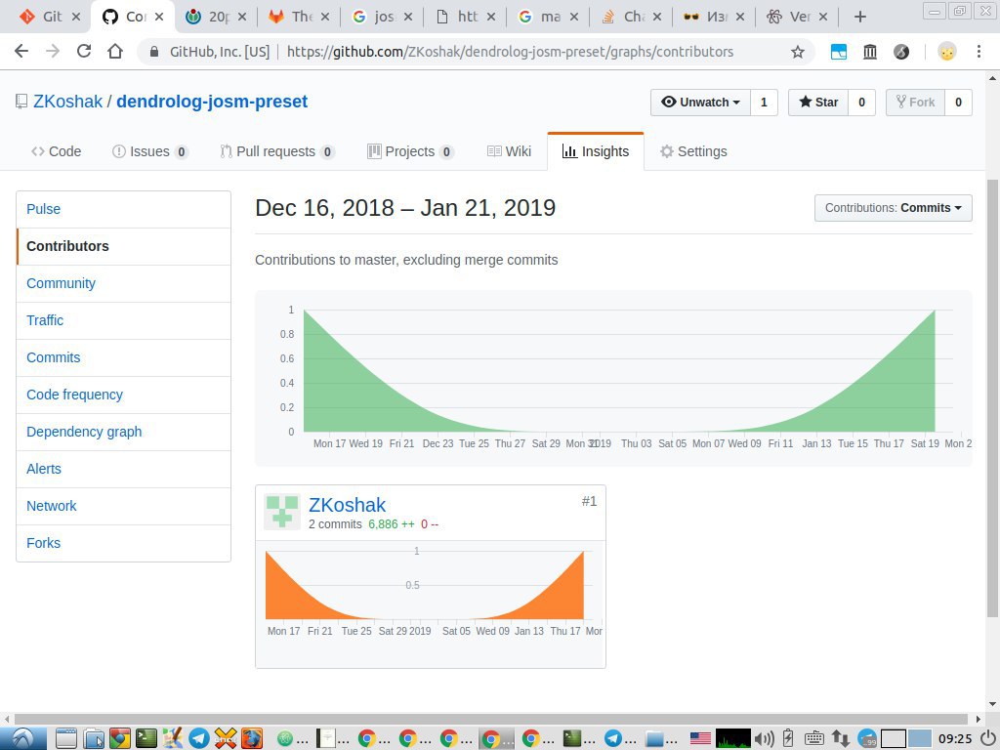The image size is (1000, 750).
Task: Click the taskbar clock showing 09:25
Action: point(955,738)
